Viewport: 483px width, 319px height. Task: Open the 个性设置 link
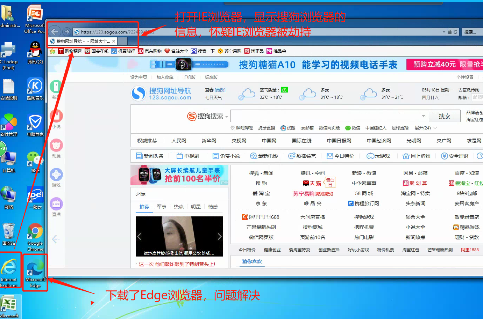(465, 77)
